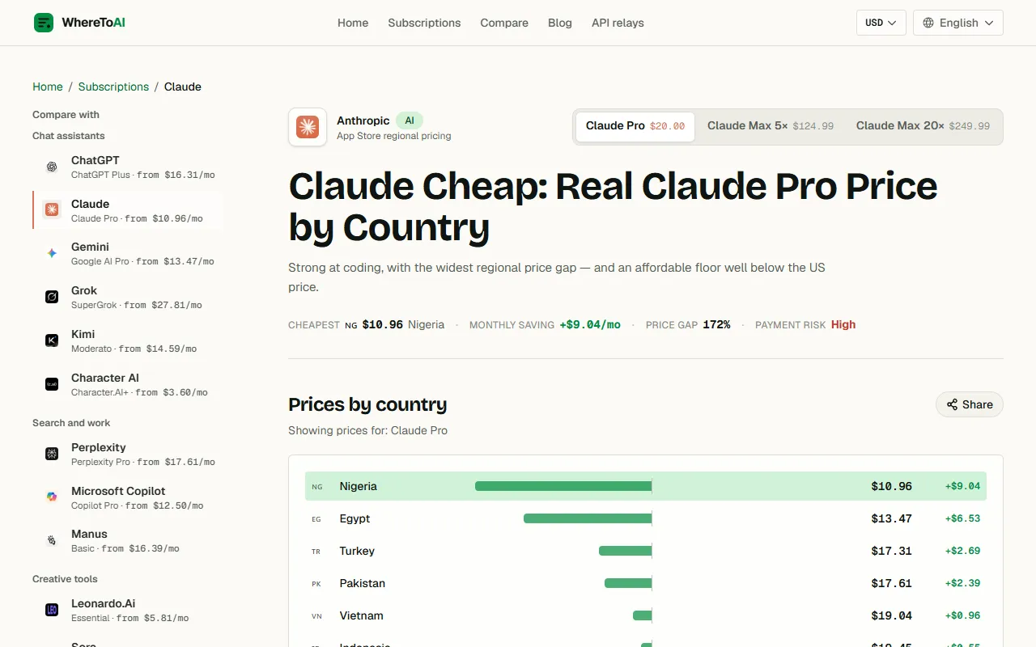This screenshot has width=1036, height=647.
Task: Click the globe icon beside English
Action: (928, 23)
